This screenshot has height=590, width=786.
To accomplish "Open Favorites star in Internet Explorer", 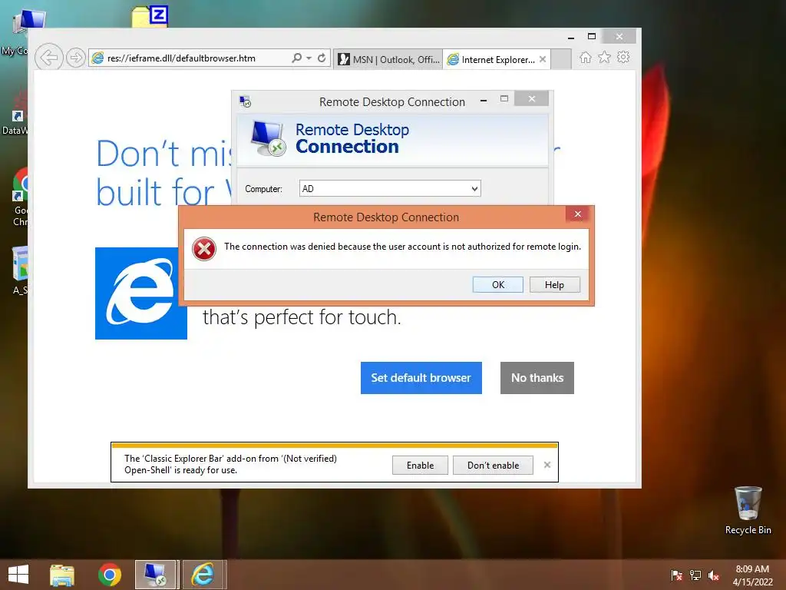I will tap(604, 57).
